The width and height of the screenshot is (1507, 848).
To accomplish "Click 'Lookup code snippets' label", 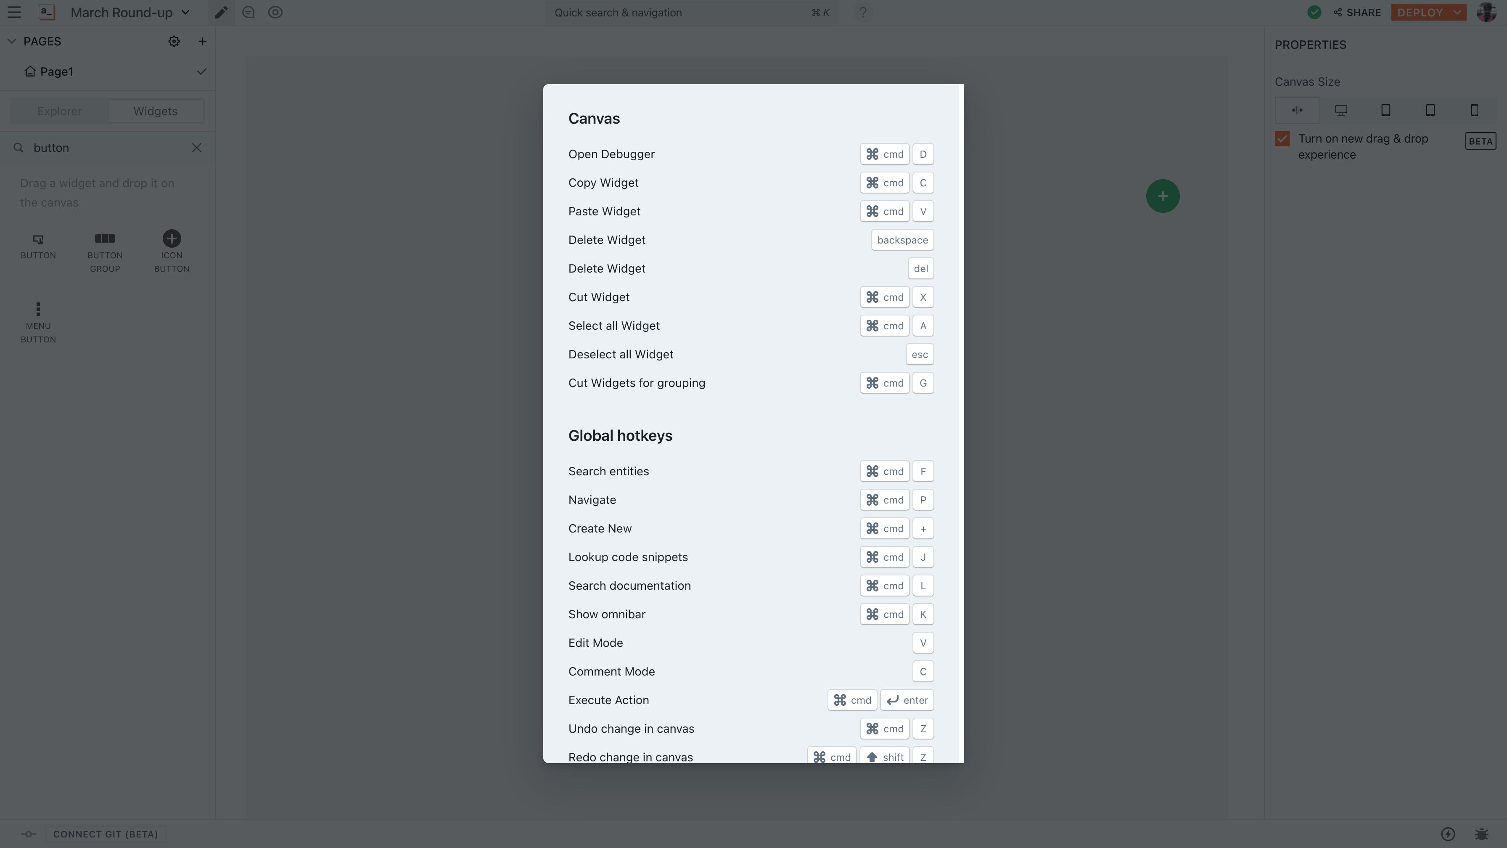I will point(628,557).
